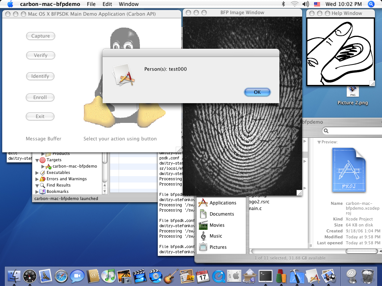382x286 pixels.
Task: Open GarageBand from the Dock
Action: [x=171, y=276]
